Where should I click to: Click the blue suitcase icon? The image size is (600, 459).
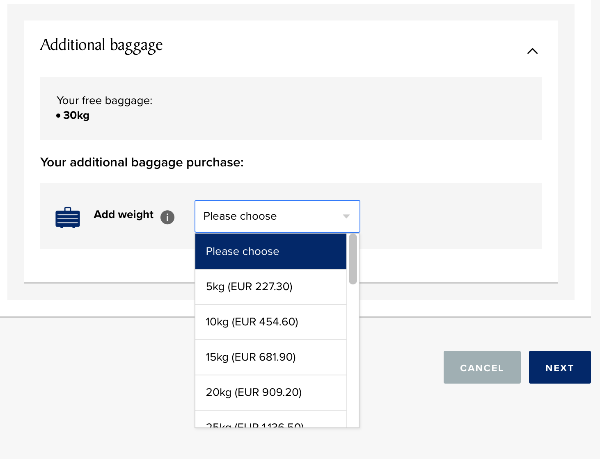68,218
